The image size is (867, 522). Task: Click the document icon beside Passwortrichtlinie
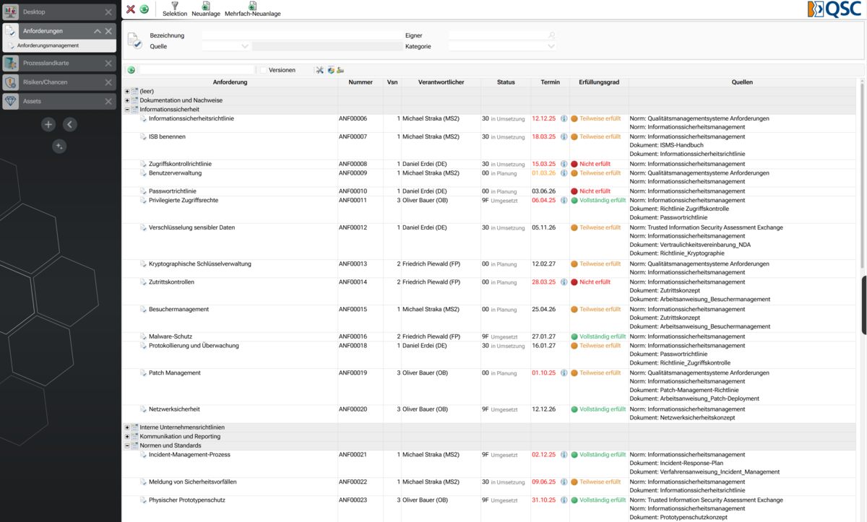pyautogui.click(x=143, y=191)
